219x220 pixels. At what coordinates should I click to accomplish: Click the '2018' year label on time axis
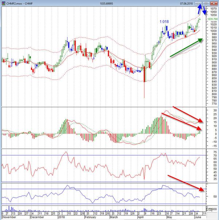coord(61,217)
